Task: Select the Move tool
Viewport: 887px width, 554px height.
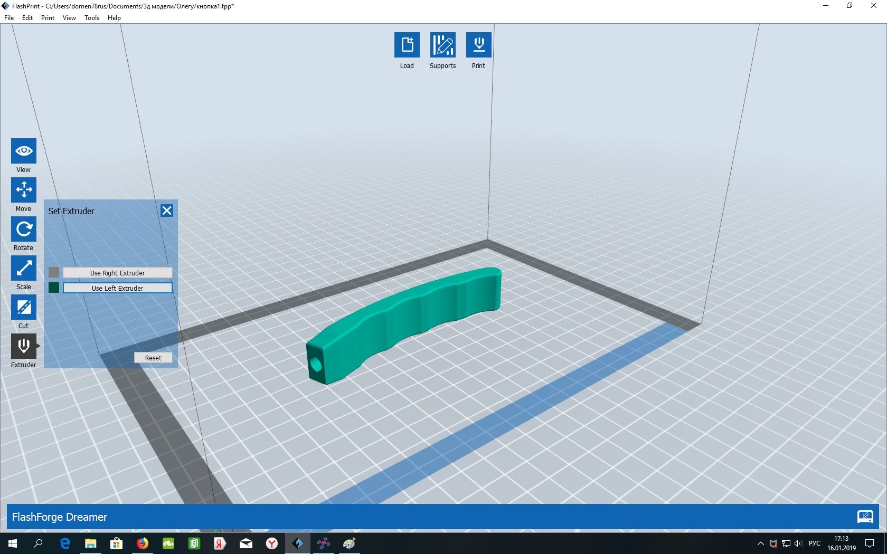Action: (x=24, y=190)
